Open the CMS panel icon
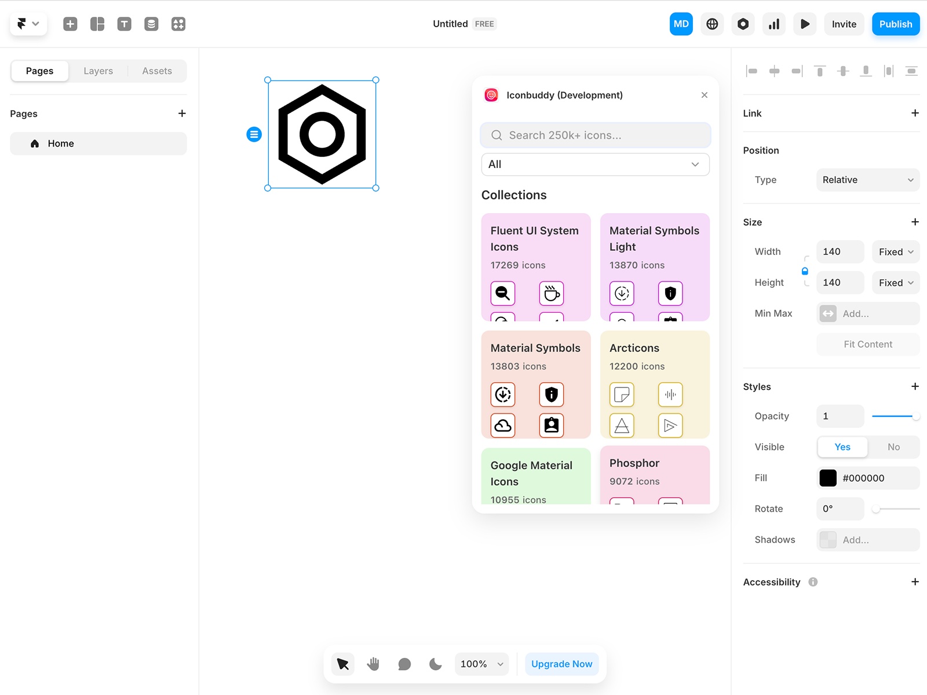This screenshot has width=927, height=695. [x=151, y=24]
